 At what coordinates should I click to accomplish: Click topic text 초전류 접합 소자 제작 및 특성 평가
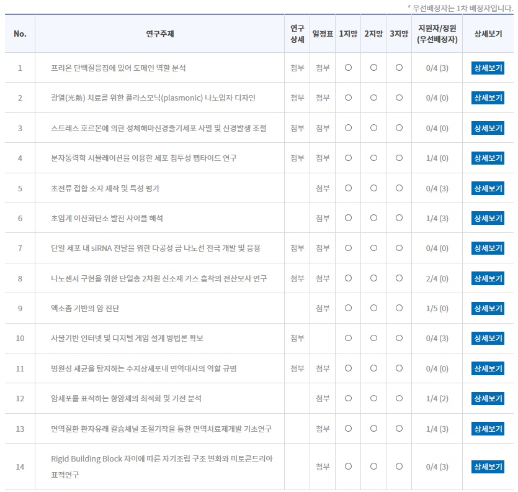click(105, 188)
